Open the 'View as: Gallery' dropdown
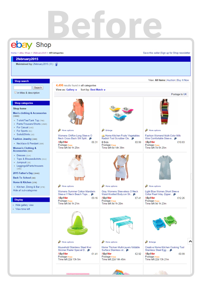 point(71,90)
